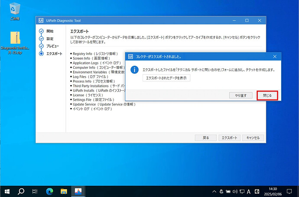This screenshot has height=197, width=299.
Task: Show hidden tray icons chevron
Action: 214,191
